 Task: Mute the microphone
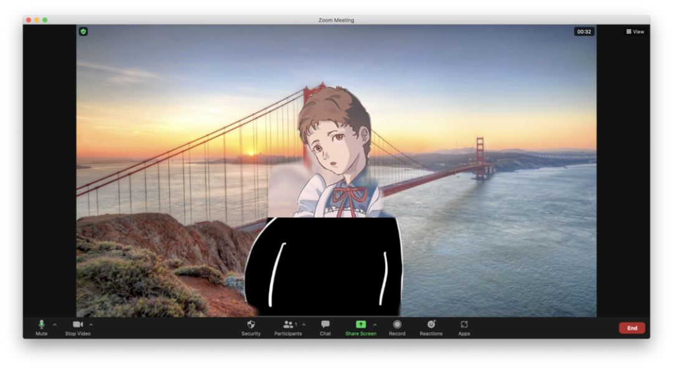pyautogui.click(x=41, y=328)
